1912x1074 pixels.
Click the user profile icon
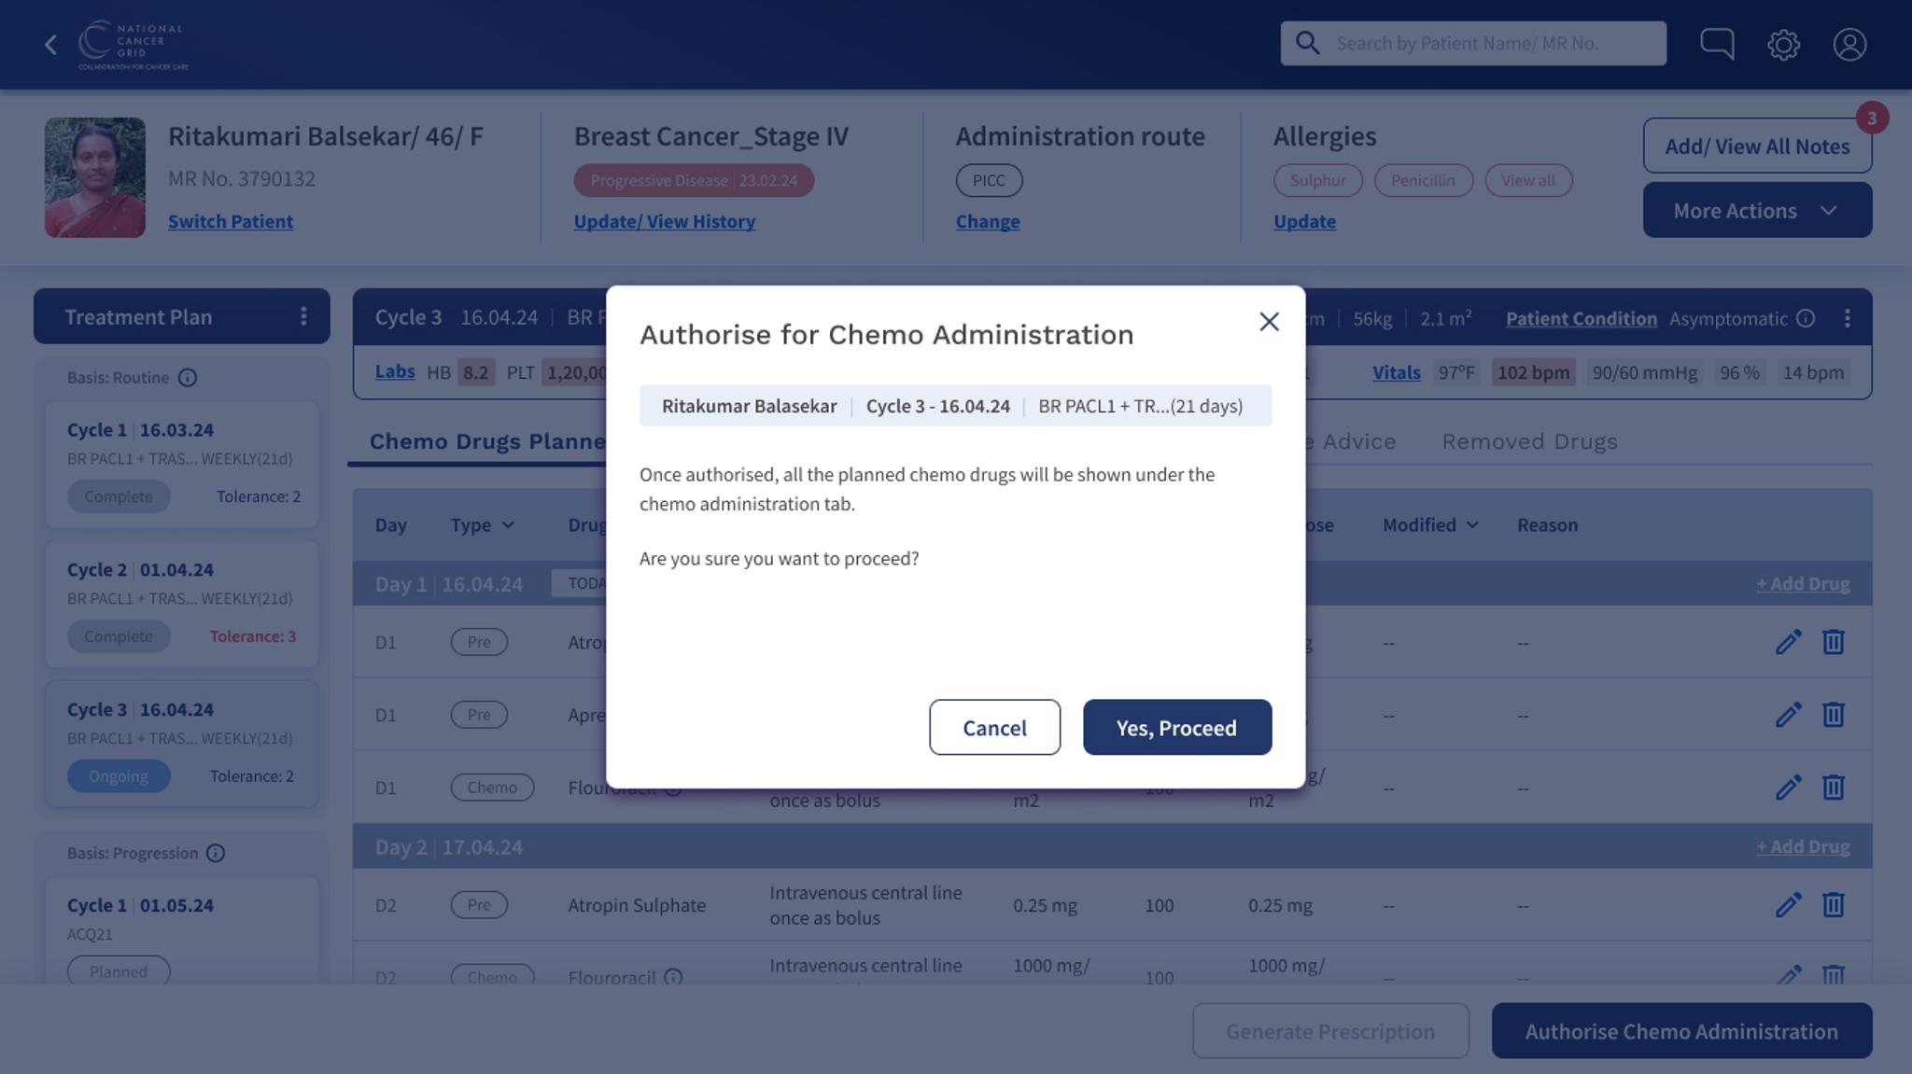(x=1849, y=43)
